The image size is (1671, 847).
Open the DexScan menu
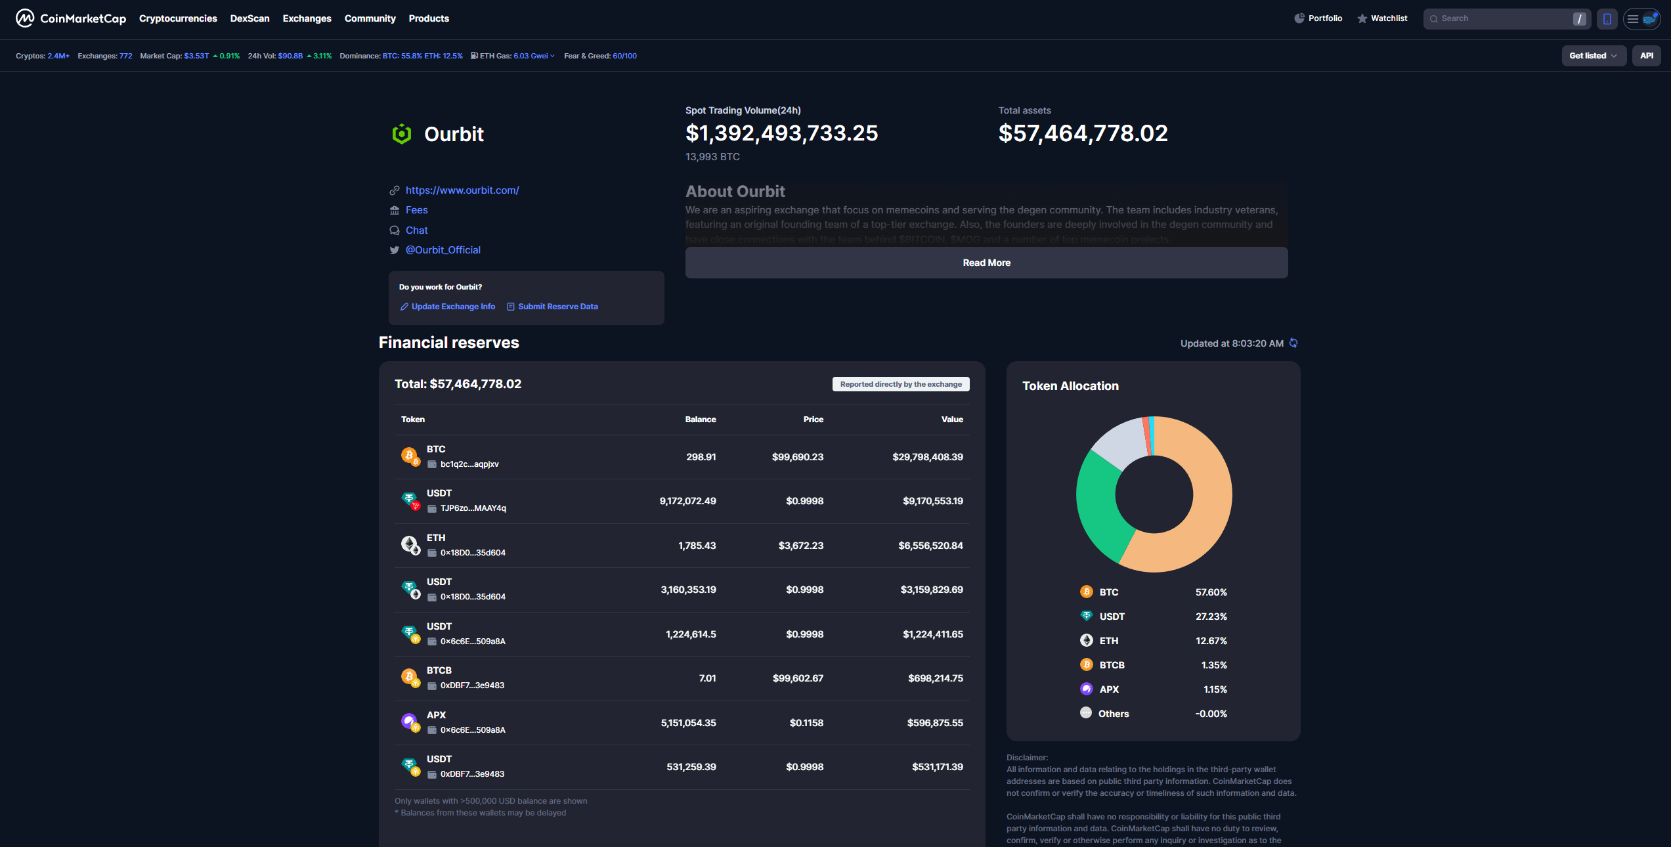pos(250,18)
